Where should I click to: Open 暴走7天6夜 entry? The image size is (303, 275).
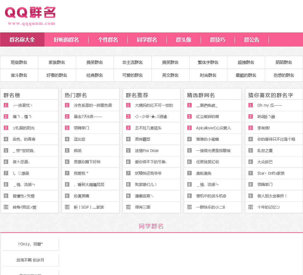(x=88, y=117)
